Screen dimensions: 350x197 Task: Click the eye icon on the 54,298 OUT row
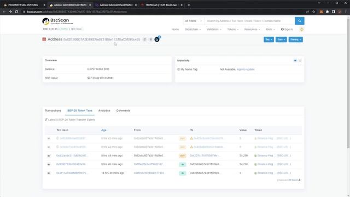[49, 155]
